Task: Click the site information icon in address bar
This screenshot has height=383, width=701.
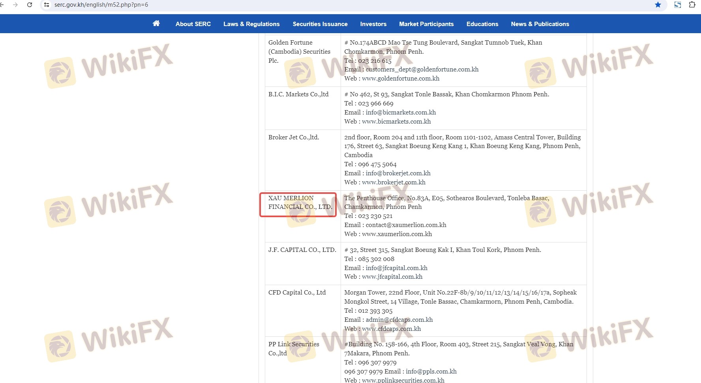Action: [47, 5]
